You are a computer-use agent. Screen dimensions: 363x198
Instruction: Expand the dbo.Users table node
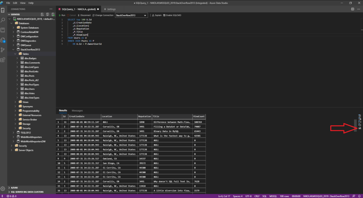click(17, 89)
